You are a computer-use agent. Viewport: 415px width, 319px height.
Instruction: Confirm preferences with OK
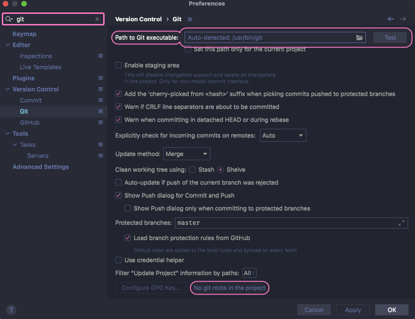pos(392,310)
